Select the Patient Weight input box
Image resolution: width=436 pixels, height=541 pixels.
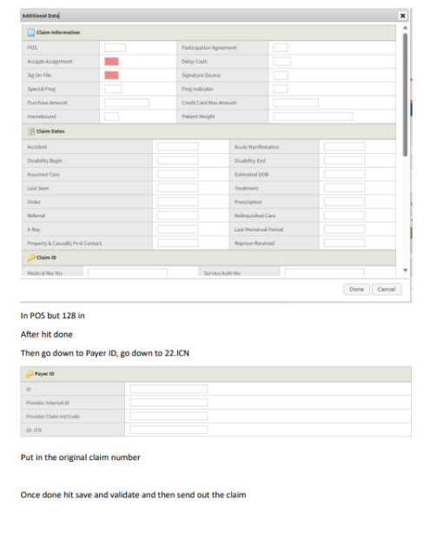tap(314, 117)
